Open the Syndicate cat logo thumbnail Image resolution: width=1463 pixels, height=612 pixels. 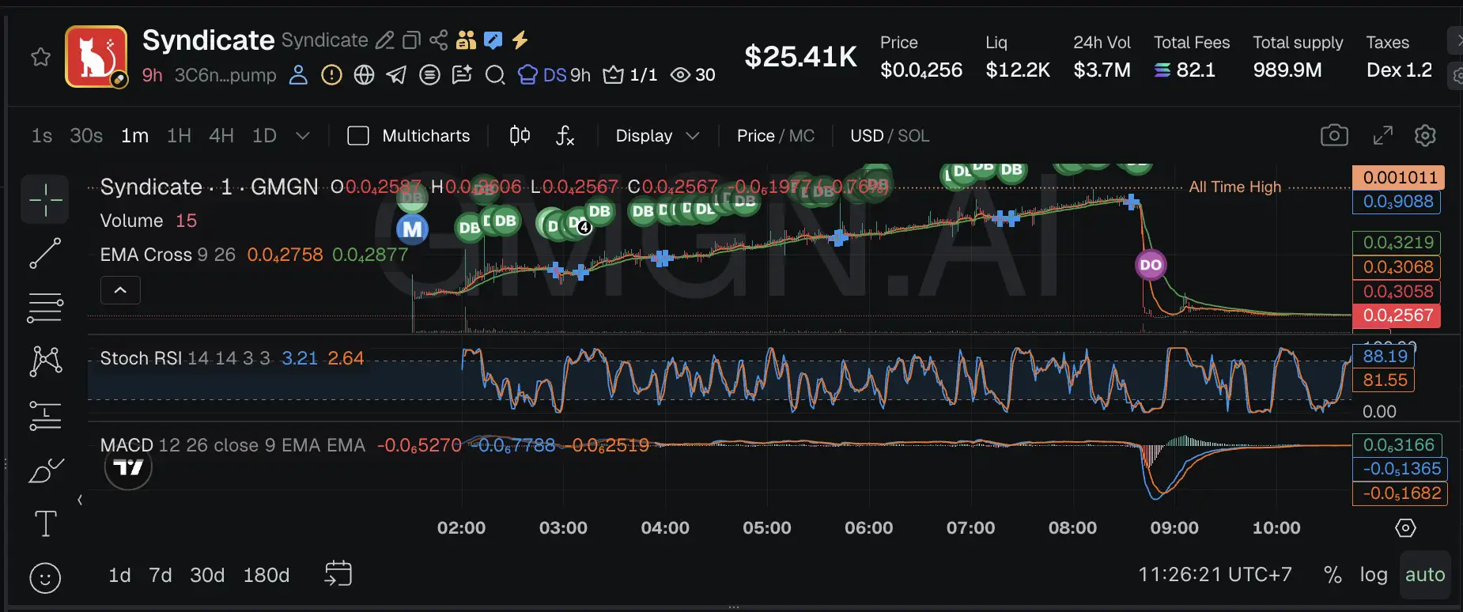(96, 56)
